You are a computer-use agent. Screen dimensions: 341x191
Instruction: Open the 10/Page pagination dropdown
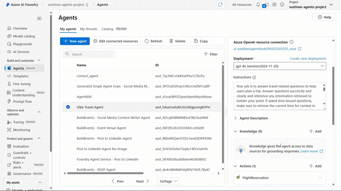tap(169, 181)
